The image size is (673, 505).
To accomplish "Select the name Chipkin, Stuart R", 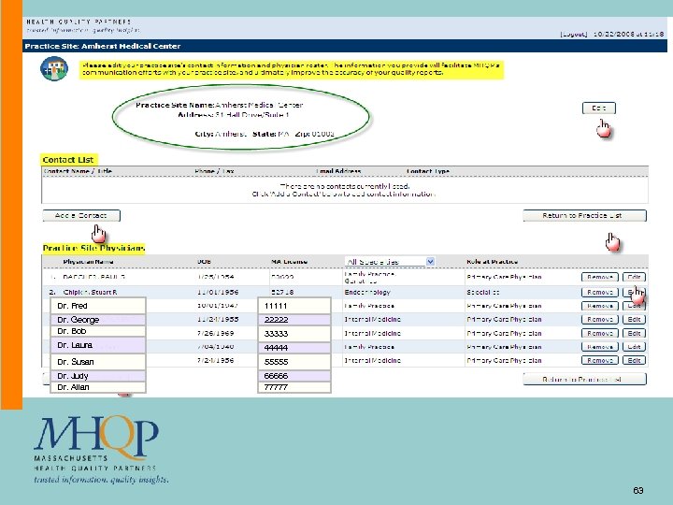I will 90,293.
